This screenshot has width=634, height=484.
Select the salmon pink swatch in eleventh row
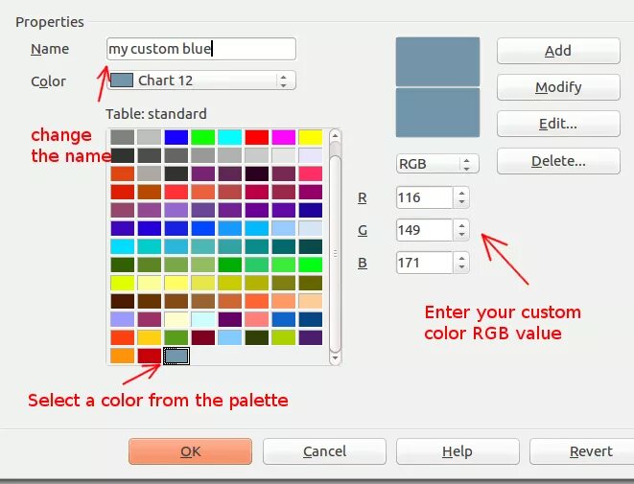pos(257,319)
